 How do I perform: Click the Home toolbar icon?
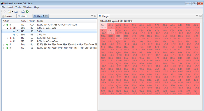[x=5, y=12]
